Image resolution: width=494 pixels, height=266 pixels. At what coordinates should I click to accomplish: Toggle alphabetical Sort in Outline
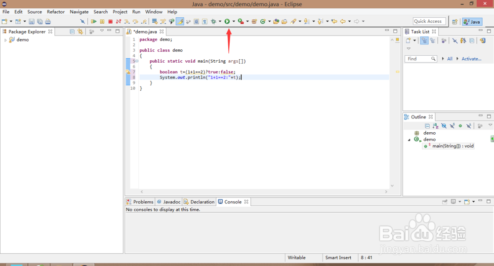tap(435, 126)
